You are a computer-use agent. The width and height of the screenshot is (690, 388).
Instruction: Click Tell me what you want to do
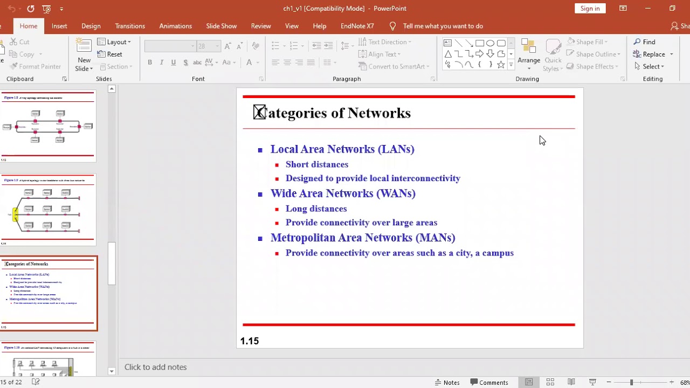coord(443,26)
